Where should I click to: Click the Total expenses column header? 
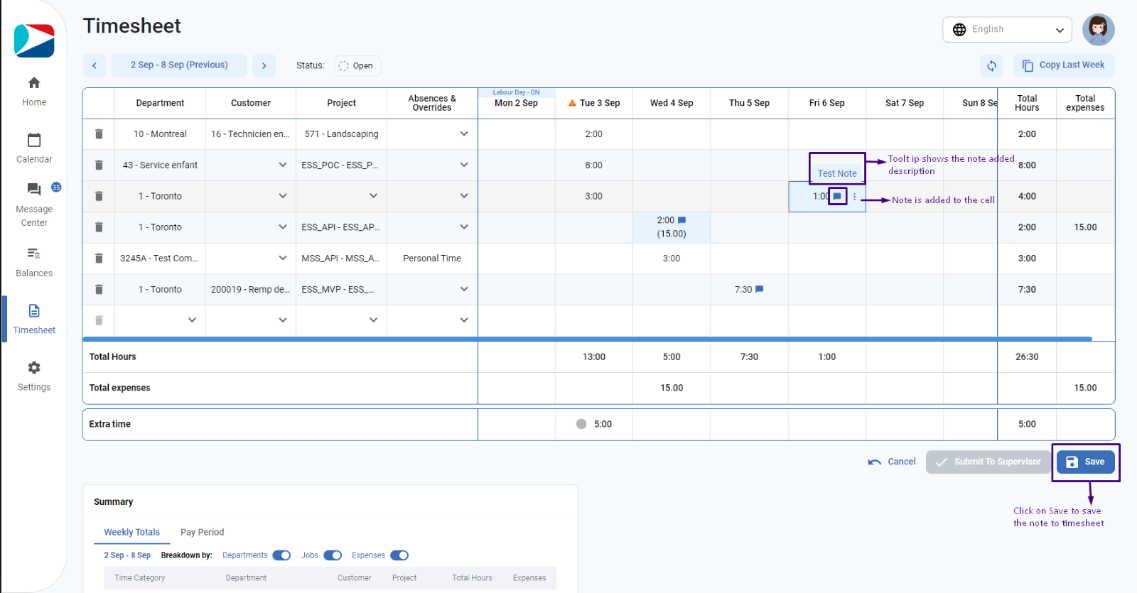pyautogui.click(x=1085, y=103)
